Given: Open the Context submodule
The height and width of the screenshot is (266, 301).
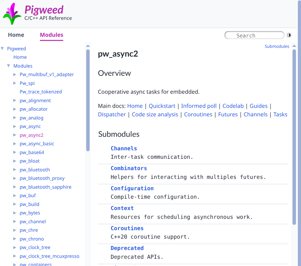Looking at the screenshot, I should click(x=122, y=208).
